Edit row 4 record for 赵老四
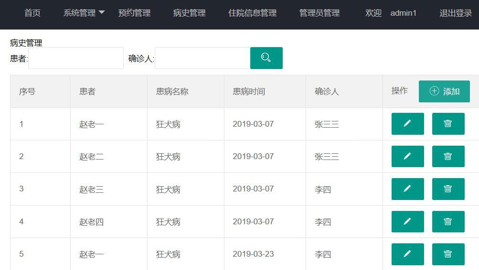Screen dimensions: 479x270 coord(407,221)
